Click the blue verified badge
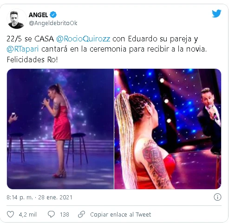Image resolution: width=229 pixels, height=224 pixels. tap(53, 15)
